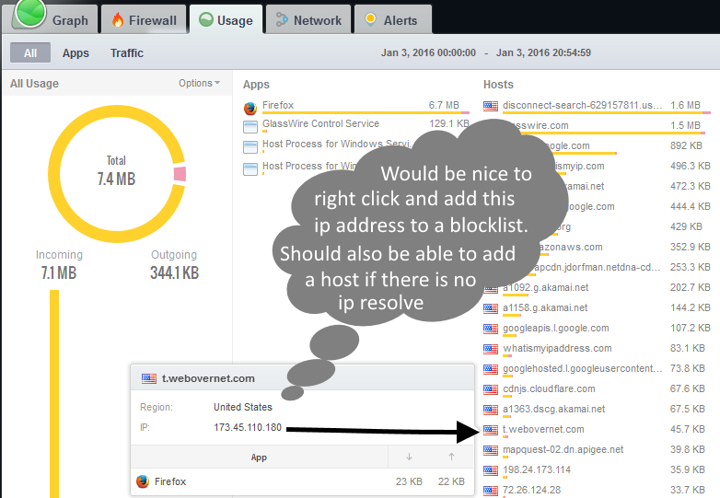720x498 pixels.
Task: Select the Apps usage filter
Action: point(75,53)
